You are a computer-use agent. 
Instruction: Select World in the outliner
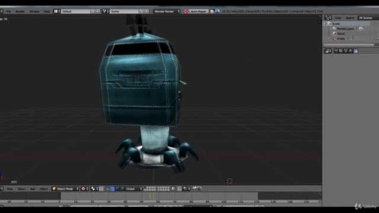341,34
